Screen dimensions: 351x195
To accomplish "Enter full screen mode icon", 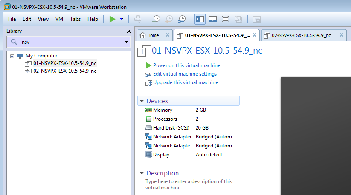I will (x=226, y=19).
